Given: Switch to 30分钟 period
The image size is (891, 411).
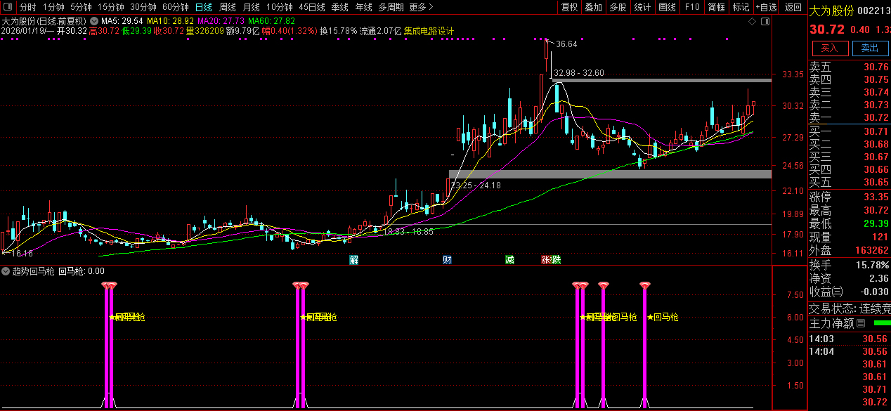Looking at the screenshot, I should click(x=143, y=7).
